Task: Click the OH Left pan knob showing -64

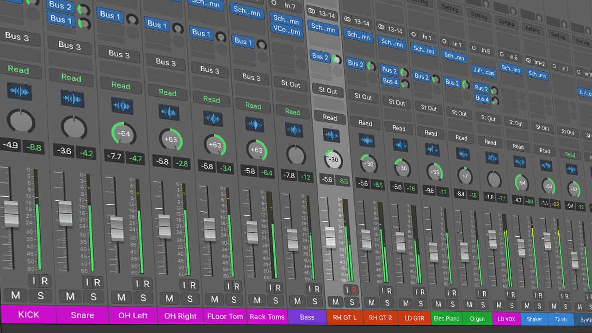Action: (124, 133)
